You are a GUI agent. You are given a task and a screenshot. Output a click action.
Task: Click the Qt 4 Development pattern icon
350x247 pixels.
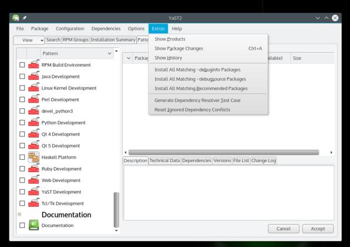click(33, 134)
